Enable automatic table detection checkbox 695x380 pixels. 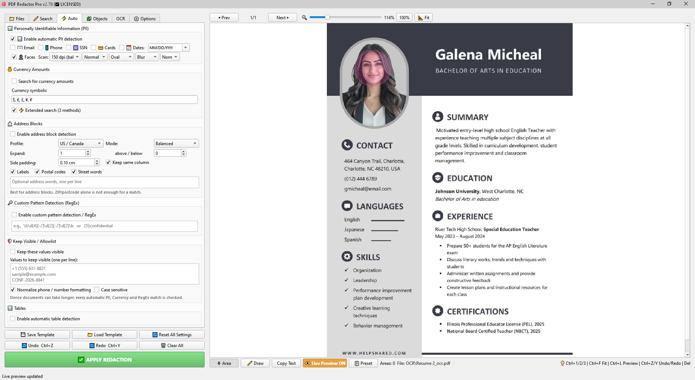13,319
